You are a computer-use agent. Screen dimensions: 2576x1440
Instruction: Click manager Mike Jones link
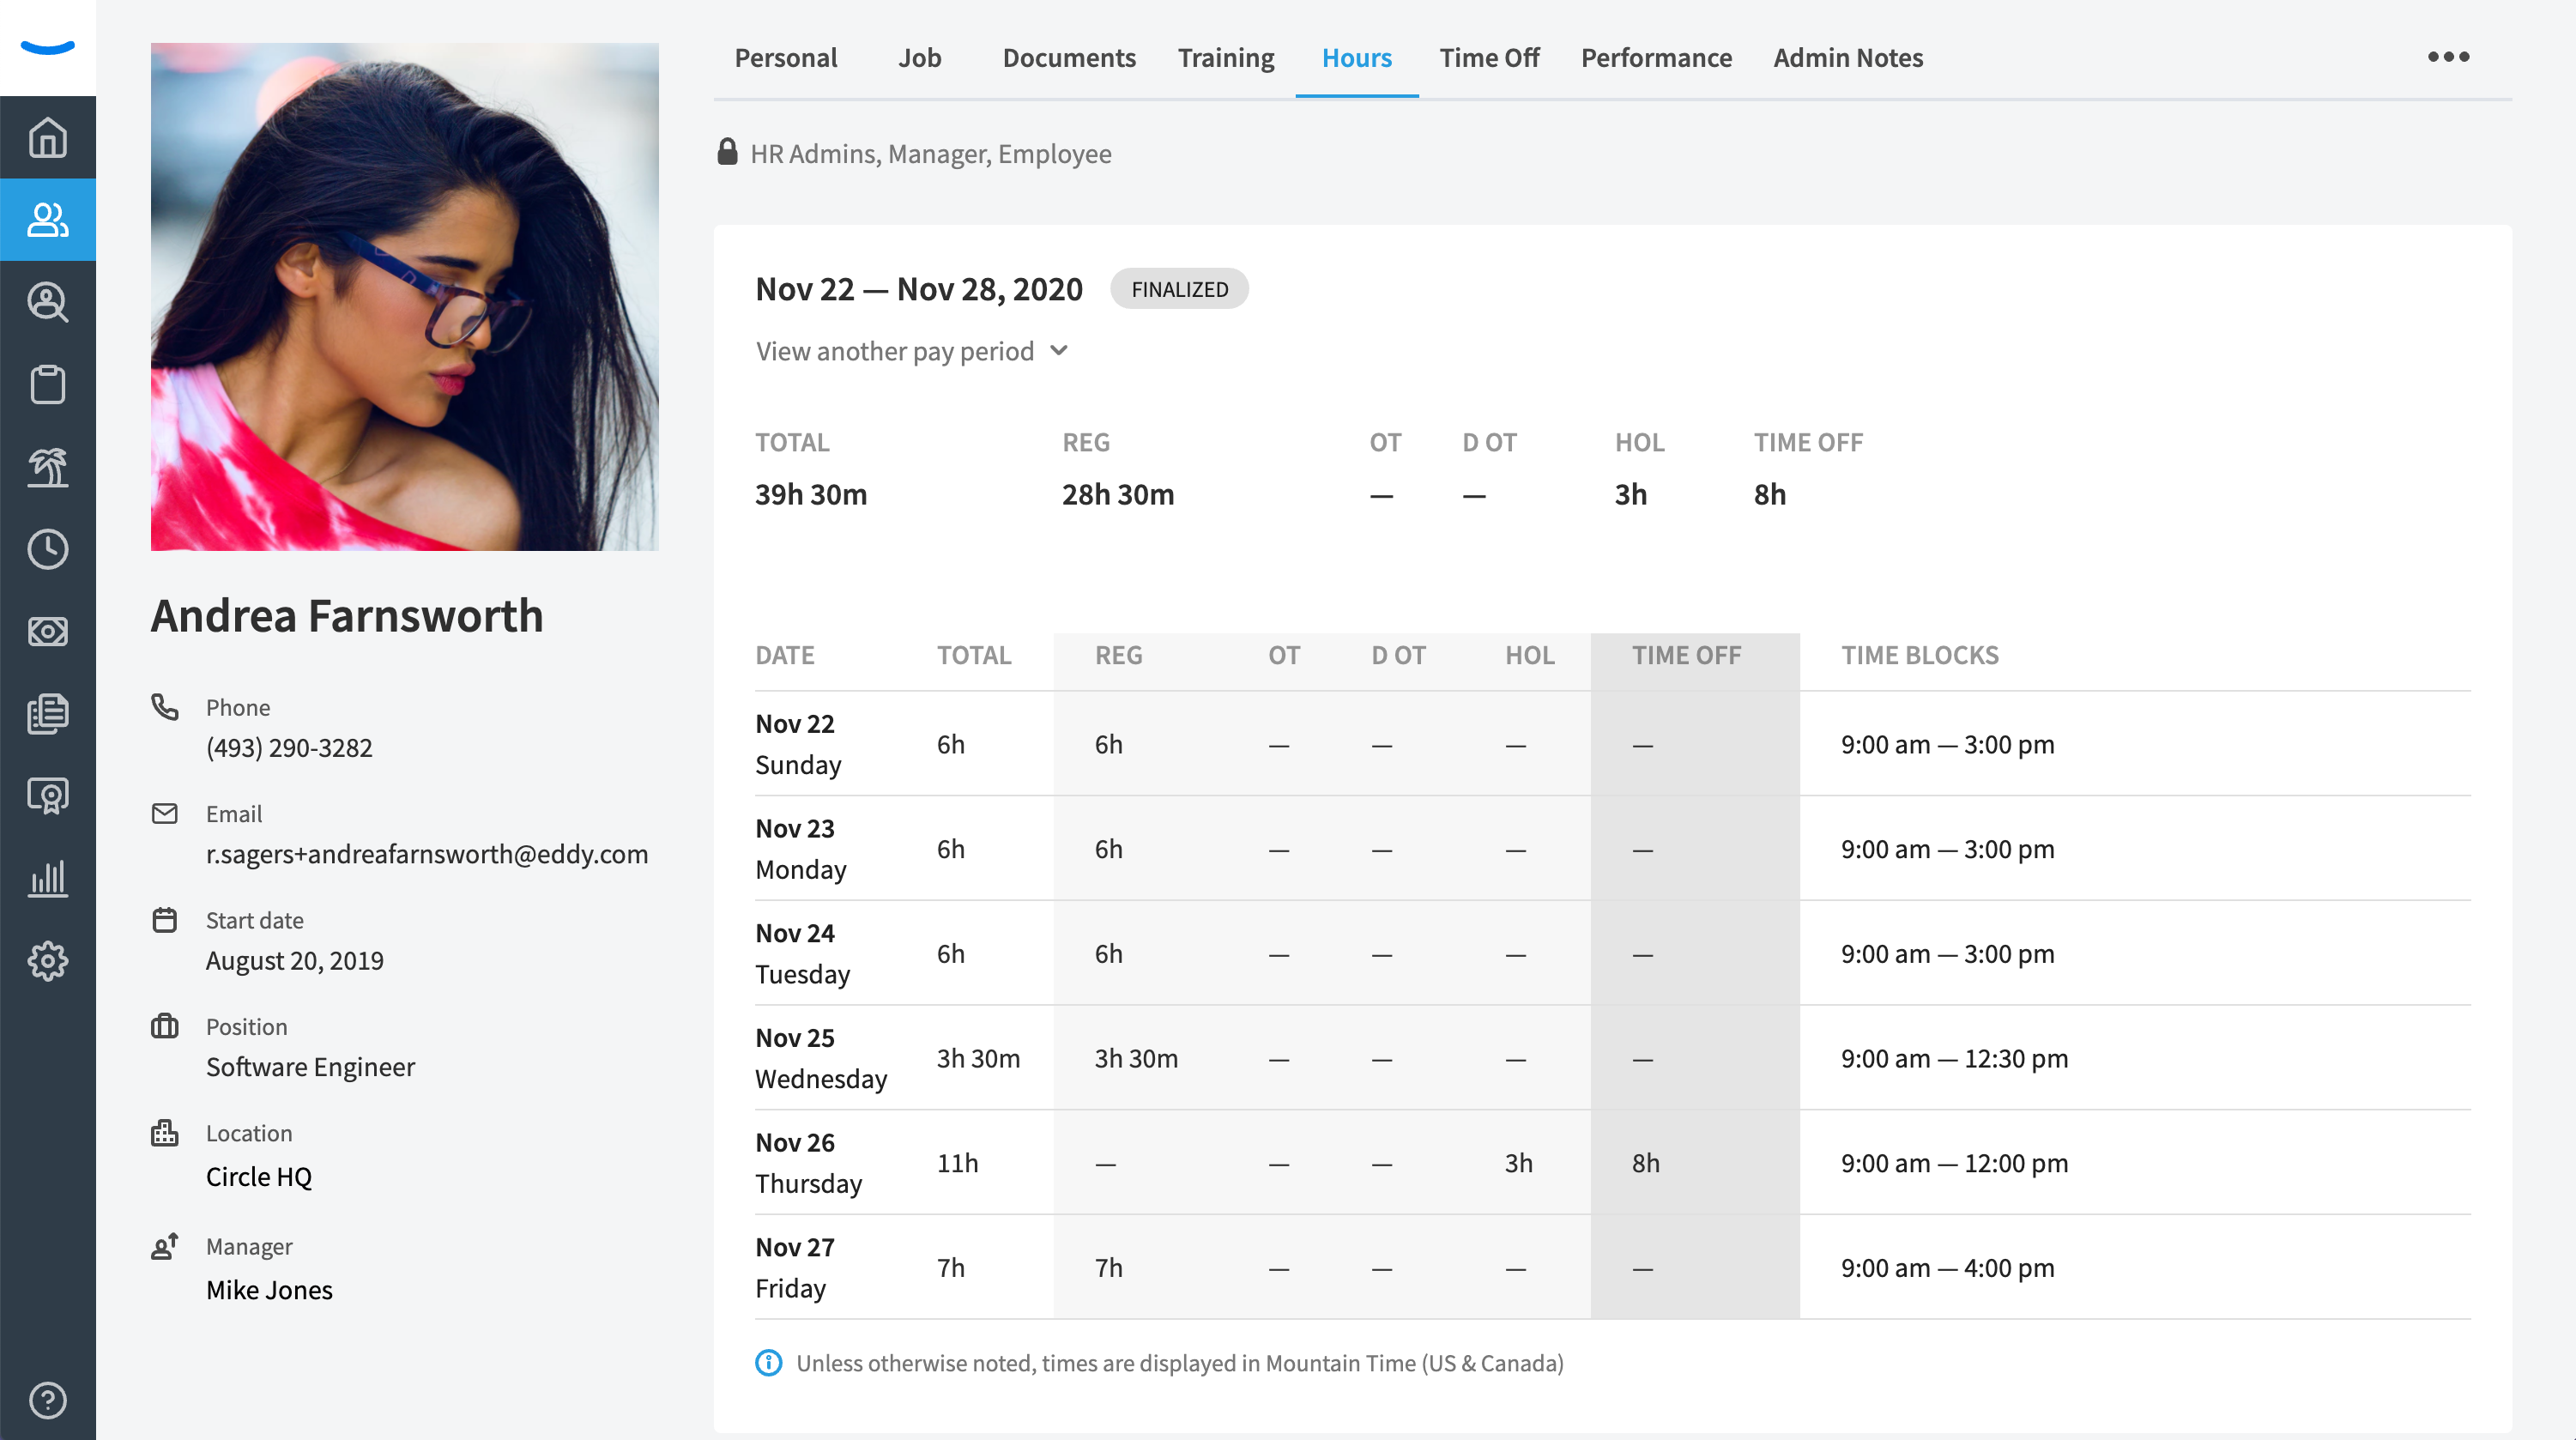(269, 1289)
